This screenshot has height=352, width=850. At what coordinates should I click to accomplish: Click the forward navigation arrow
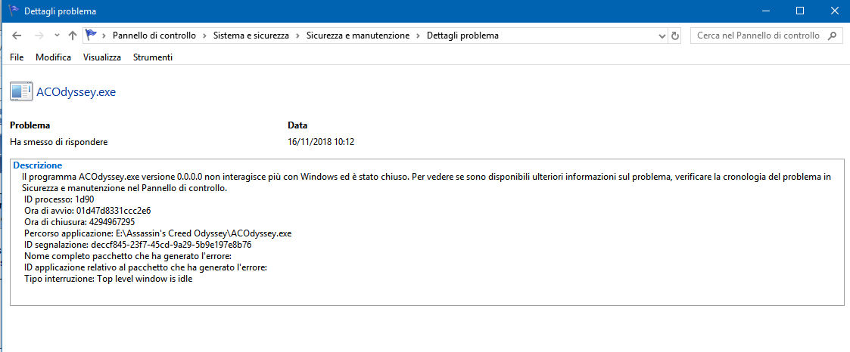pyautogui.click(x=39, y=36)
